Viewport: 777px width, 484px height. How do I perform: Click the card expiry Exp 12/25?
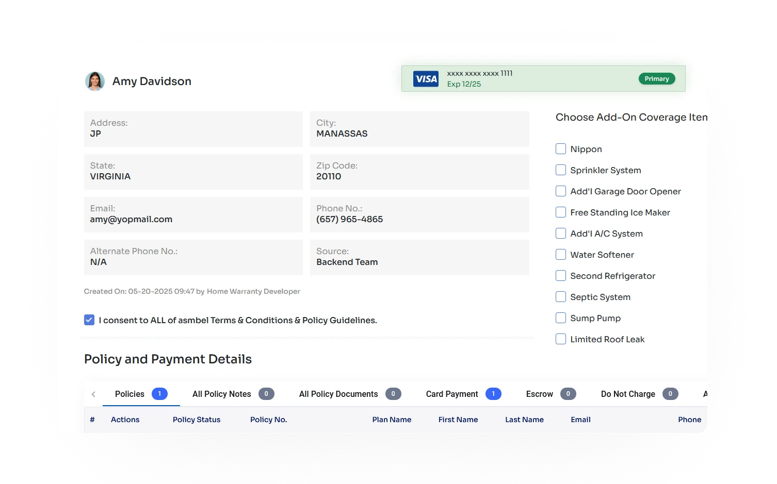click(x=464, y=84)
